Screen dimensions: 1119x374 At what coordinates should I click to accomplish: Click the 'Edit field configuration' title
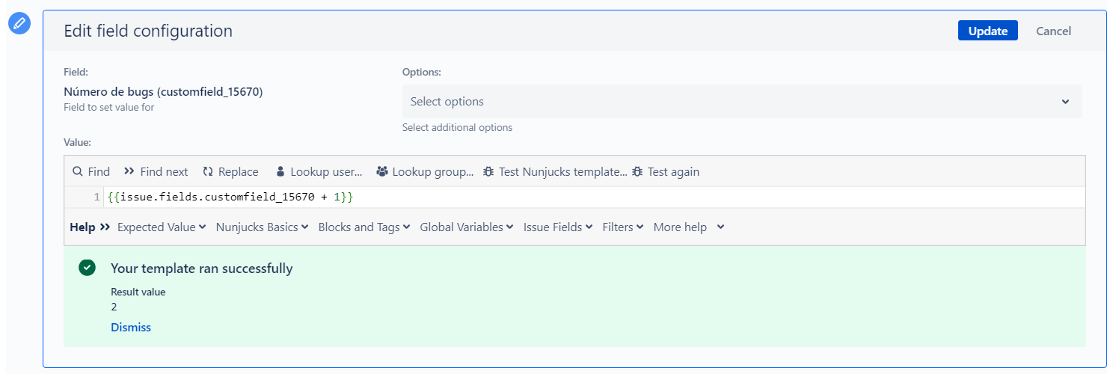(148, 31)
